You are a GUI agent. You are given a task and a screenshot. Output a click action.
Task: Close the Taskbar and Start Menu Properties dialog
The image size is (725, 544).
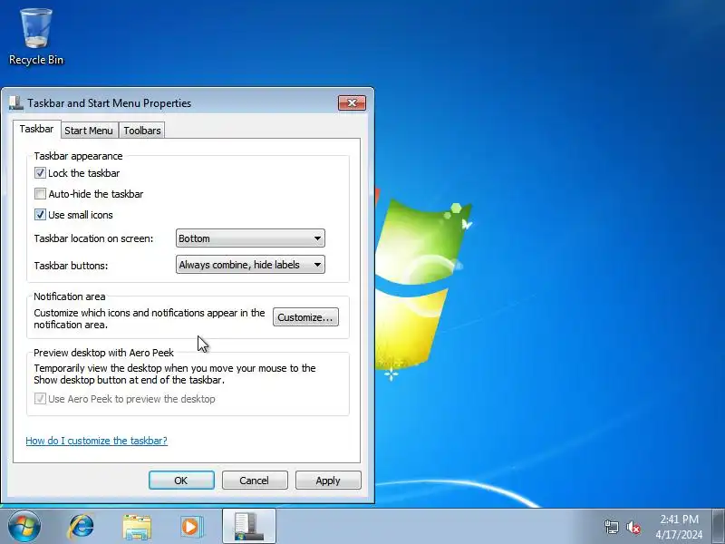point(352,102)
